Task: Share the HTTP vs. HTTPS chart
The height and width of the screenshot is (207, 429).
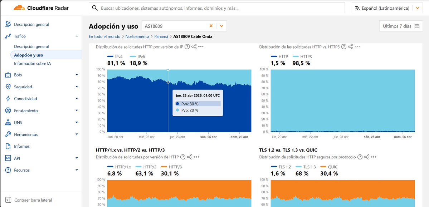Action: point(351,47)
